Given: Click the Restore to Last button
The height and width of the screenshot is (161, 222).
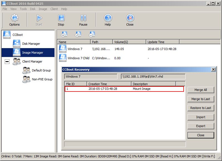Looking at the screenshot, I should [x=201, y=108].
